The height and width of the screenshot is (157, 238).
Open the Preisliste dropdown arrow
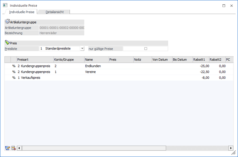point(82,48)
